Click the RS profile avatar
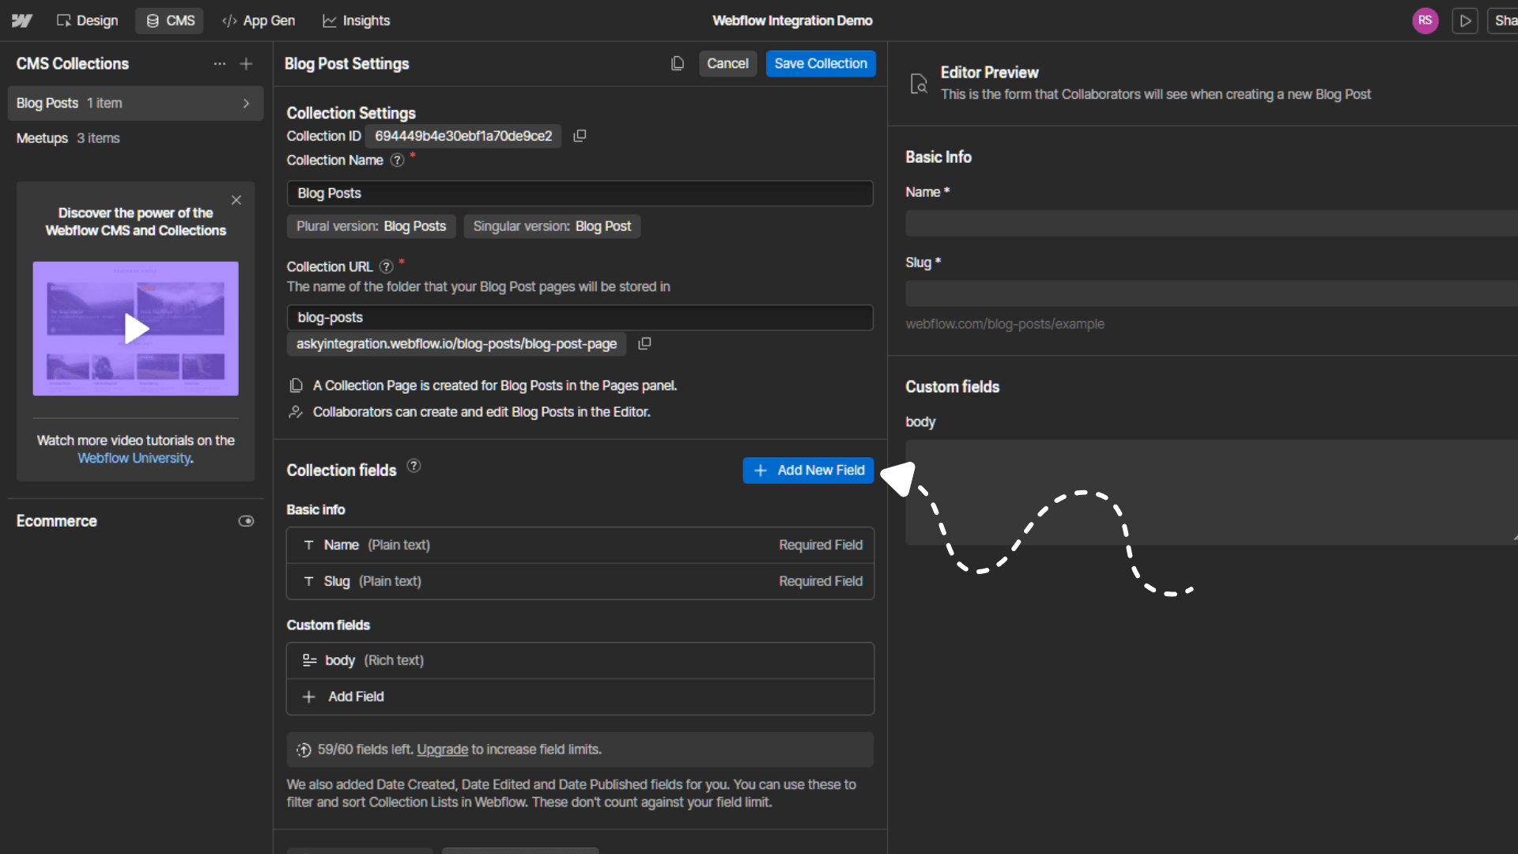Viewport: 1518px width, 854px height. (1425, 21)
